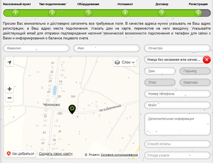Screen dimensions: 213x163
Task: Click the пр-д Дорожный street label
Action: (110, 108)
